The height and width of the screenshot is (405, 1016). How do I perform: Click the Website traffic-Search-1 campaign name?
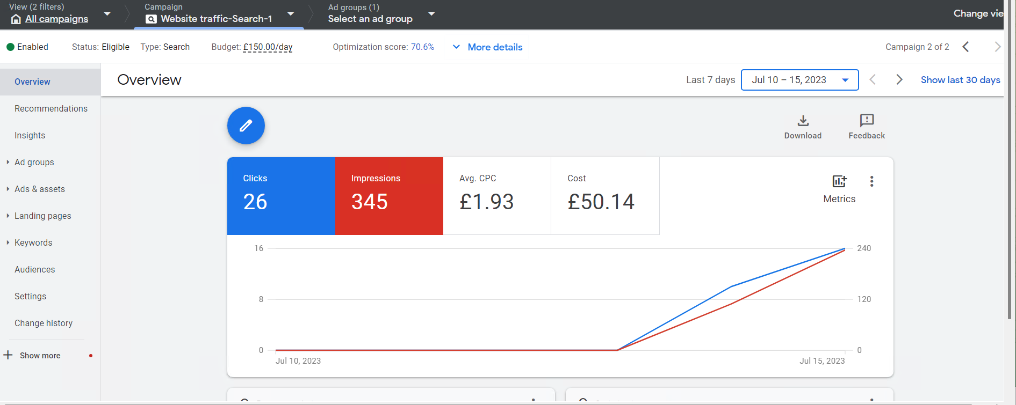point(216,19)
